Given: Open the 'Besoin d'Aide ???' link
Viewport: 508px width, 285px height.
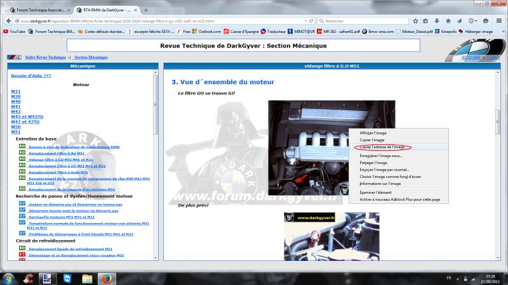Looking at the screenshot, I should coord(31,76).
